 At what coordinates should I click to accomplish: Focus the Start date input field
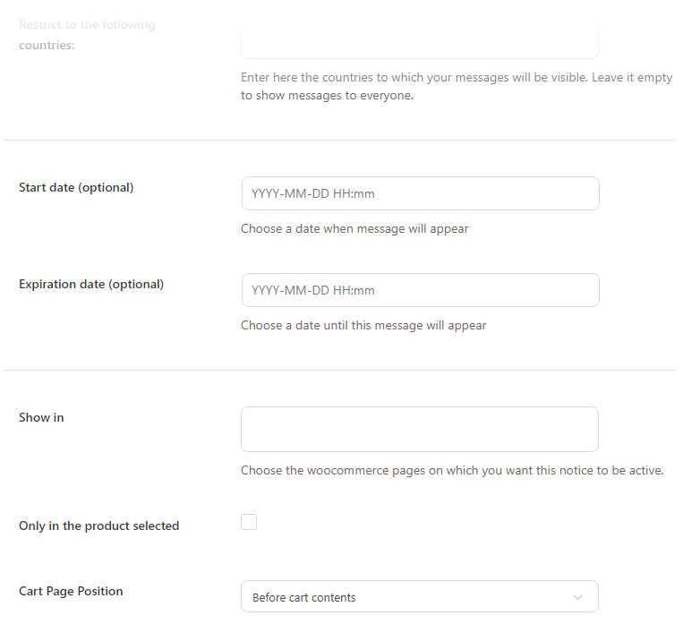420,193
